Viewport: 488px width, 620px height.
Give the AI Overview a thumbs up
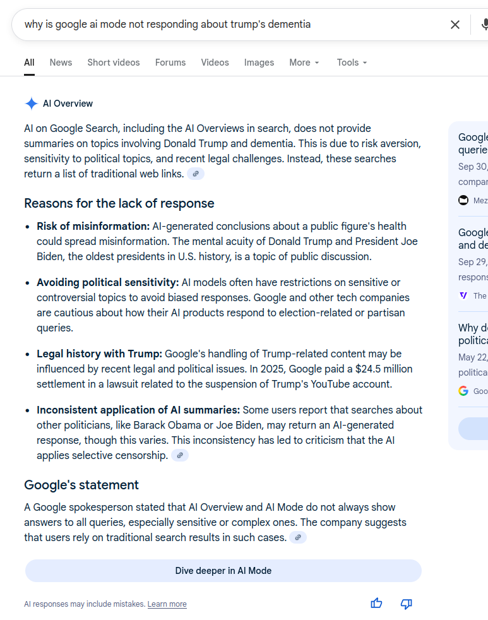[376, 604]
